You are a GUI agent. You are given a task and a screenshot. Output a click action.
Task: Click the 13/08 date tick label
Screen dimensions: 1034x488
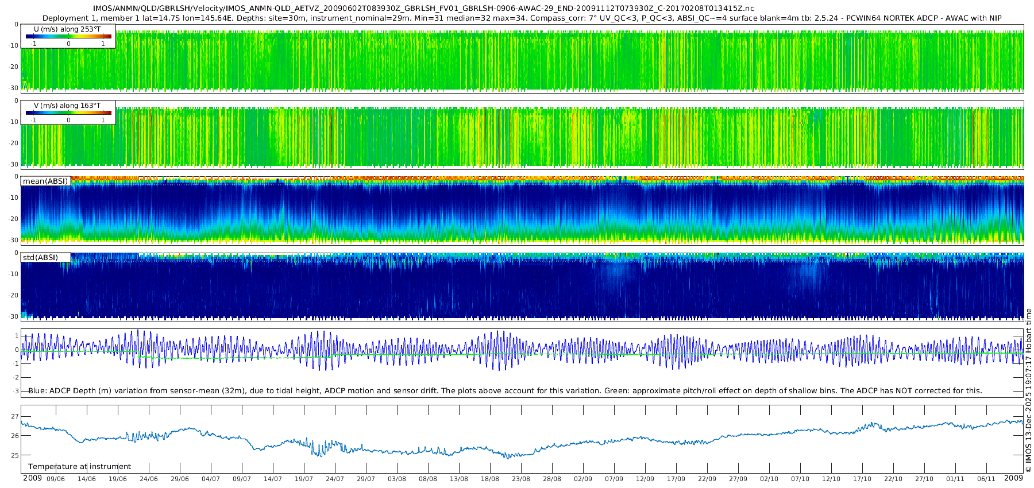click(x=459, y=479)
